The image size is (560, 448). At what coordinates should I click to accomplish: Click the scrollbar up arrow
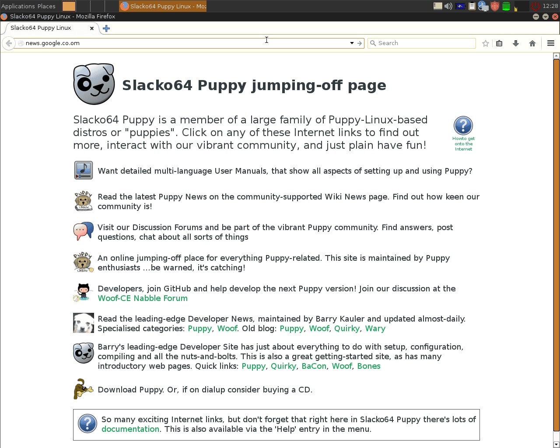coord(556,56)
